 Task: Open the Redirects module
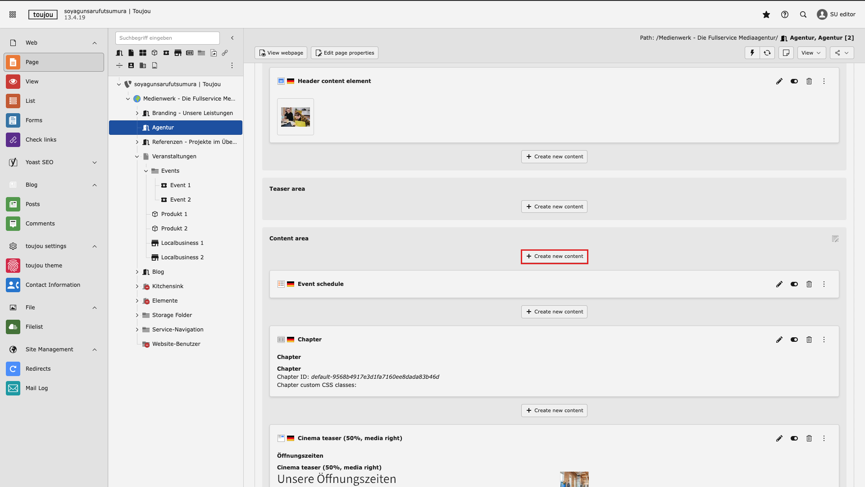coord(38,369)
